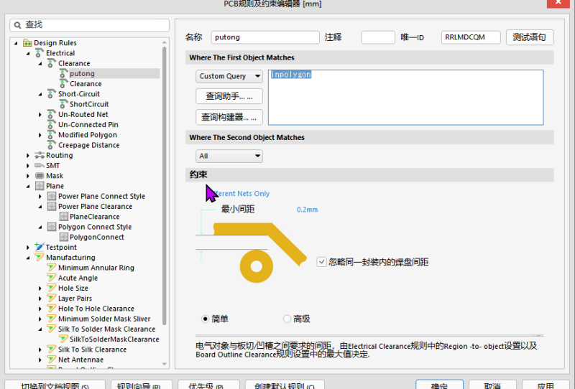Click the Testpoint category icon
The image size is (575, 389).
[40, 248]
